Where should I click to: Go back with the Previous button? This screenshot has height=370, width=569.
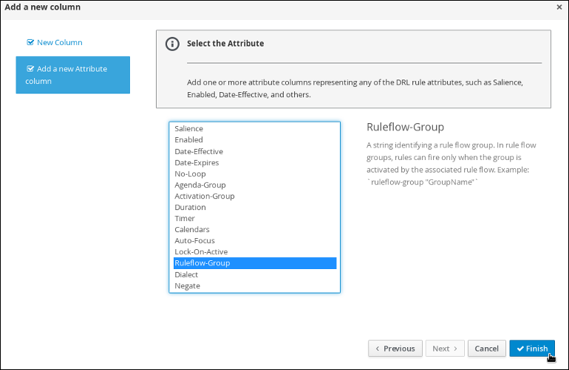pos(395,349)
